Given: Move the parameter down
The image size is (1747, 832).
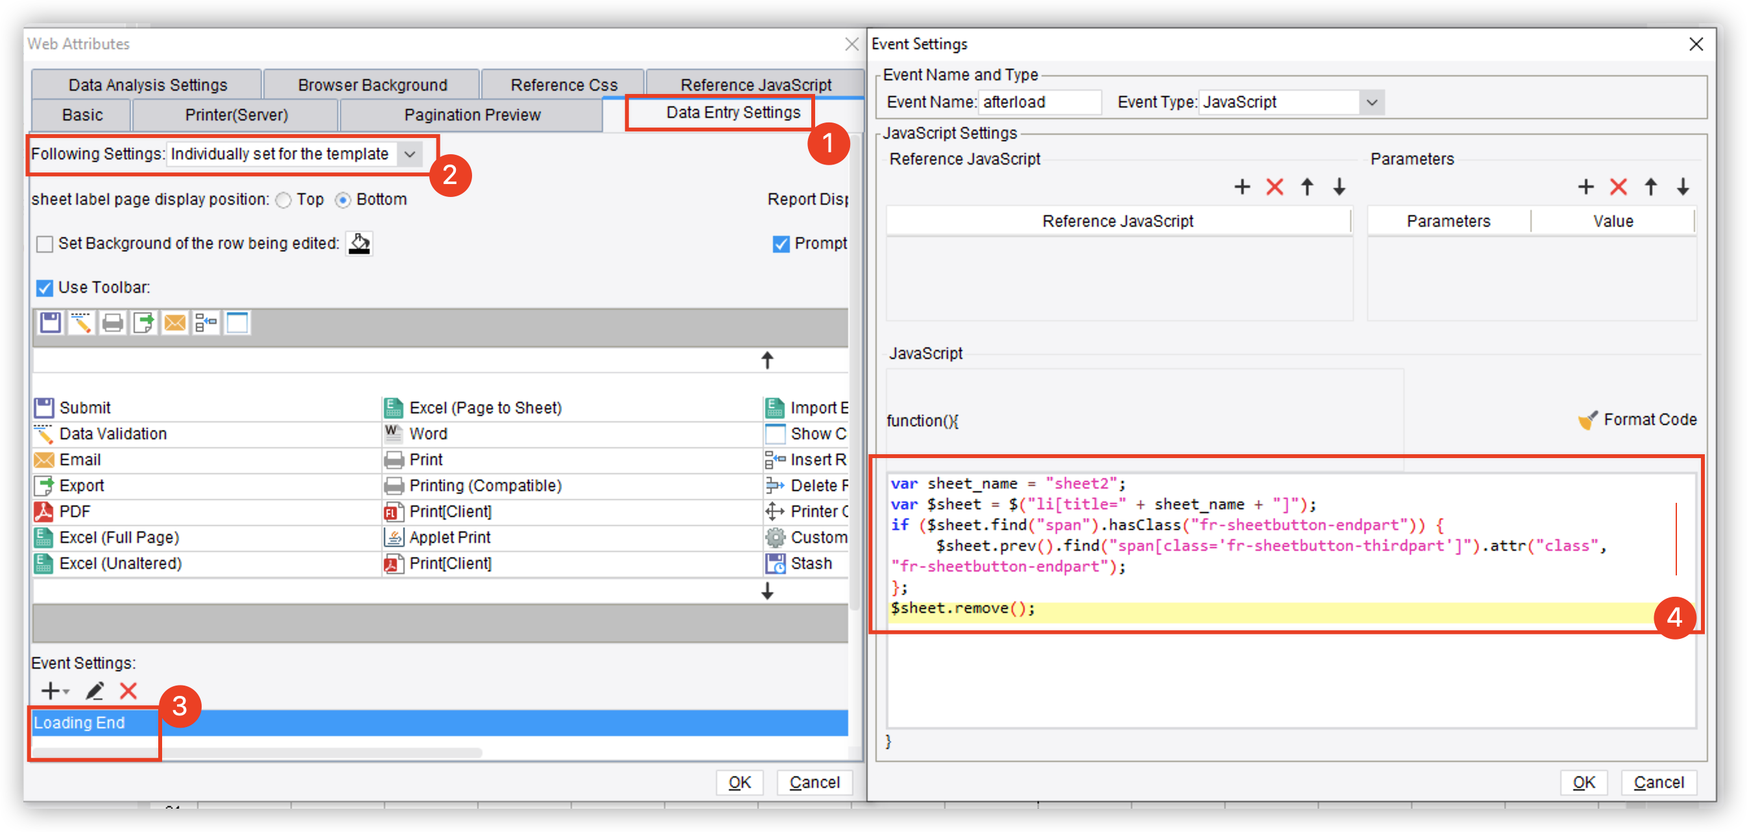Looking at the screenshot, I should click(1683, 187).
